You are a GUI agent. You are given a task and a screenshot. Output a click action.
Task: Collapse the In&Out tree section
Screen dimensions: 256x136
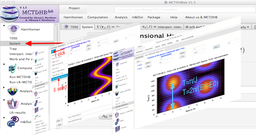pos(4,117)
